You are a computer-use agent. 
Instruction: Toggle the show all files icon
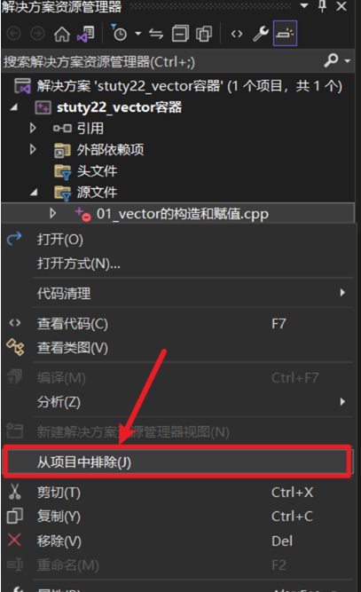(x=204, y=34)
